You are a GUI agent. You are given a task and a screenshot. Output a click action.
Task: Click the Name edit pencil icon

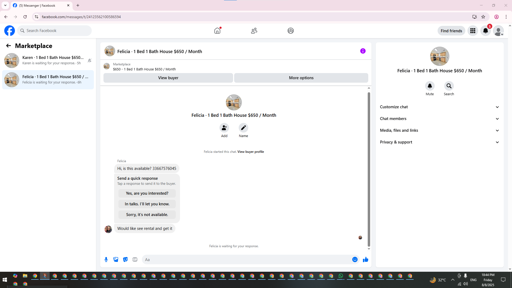tap(243, 128)
